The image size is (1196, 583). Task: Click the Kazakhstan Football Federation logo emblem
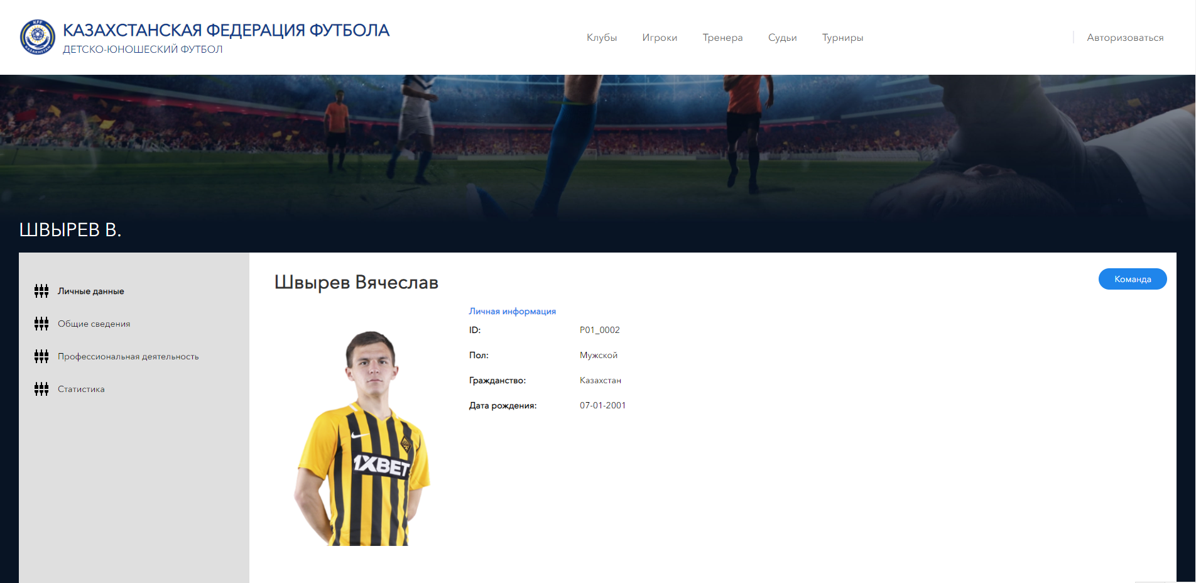(x=38, y=37)
